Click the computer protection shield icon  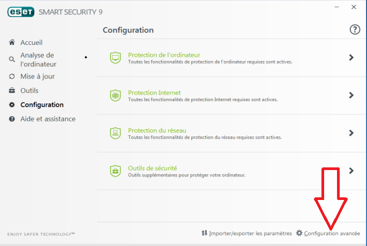(115, 58)
